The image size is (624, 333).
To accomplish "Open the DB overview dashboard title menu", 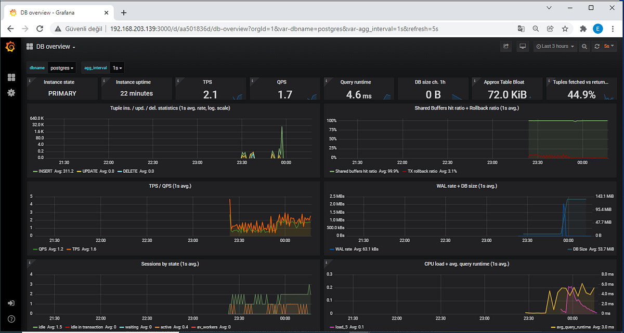I will pyautogui.click(x=55, y=46).
